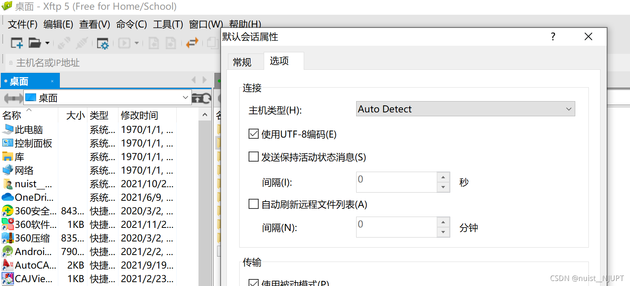Click size 2KB in AutoCA... row

point(76,265)
